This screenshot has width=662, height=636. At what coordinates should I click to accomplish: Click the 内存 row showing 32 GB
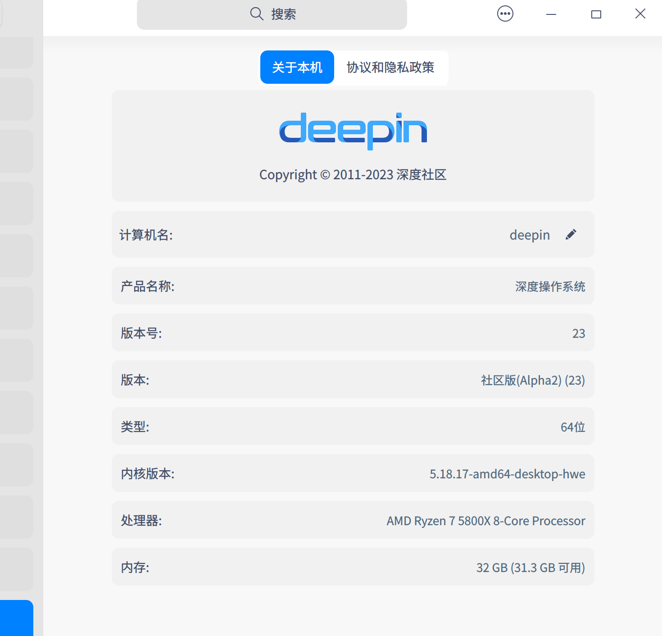click(353, 567)
